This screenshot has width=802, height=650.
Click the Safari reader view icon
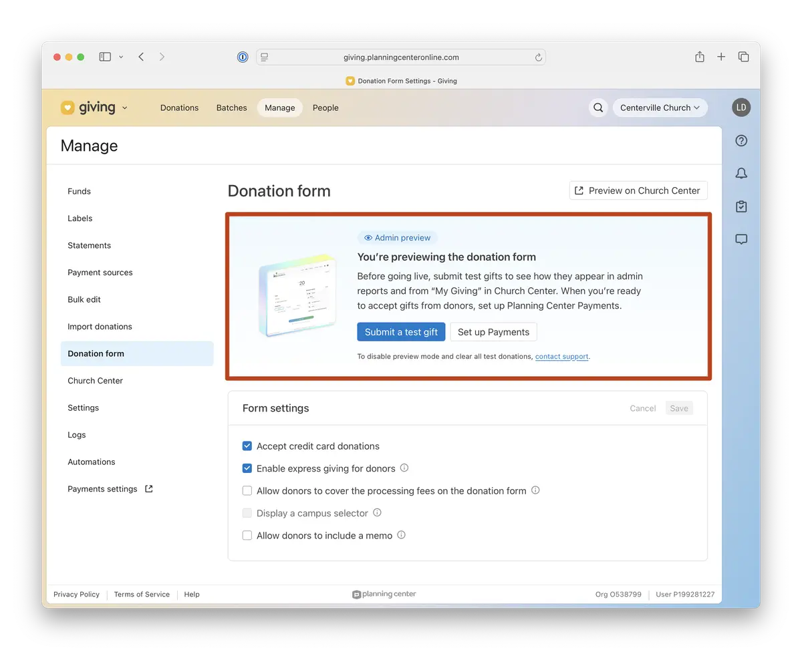point(265,57)
